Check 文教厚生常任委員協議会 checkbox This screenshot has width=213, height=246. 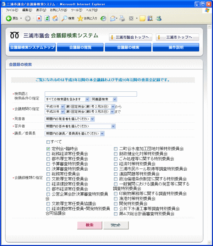(x=48, y=204)
